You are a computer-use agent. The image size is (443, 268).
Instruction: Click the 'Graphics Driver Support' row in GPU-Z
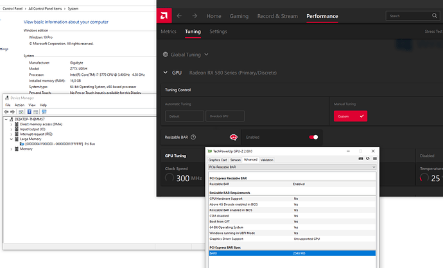click(x=292, y=239)
